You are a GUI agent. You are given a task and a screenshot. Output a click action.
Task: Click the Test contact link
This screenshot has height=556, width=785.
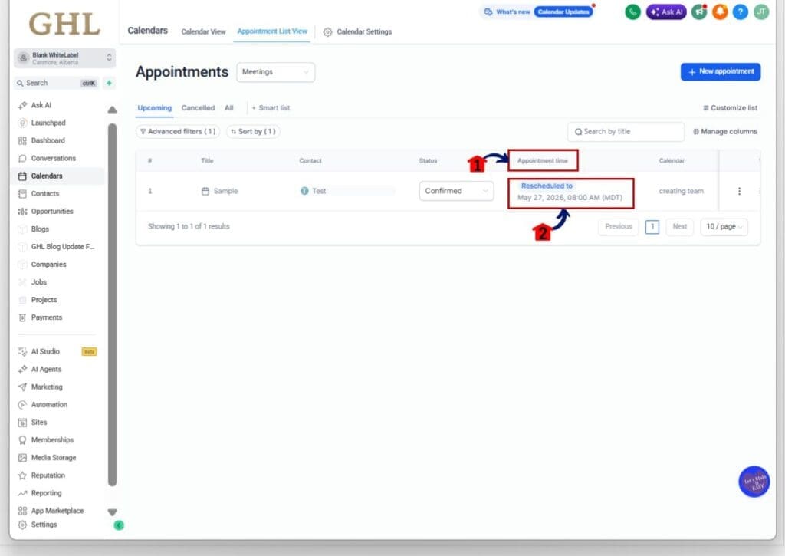[x=314, y=191]
